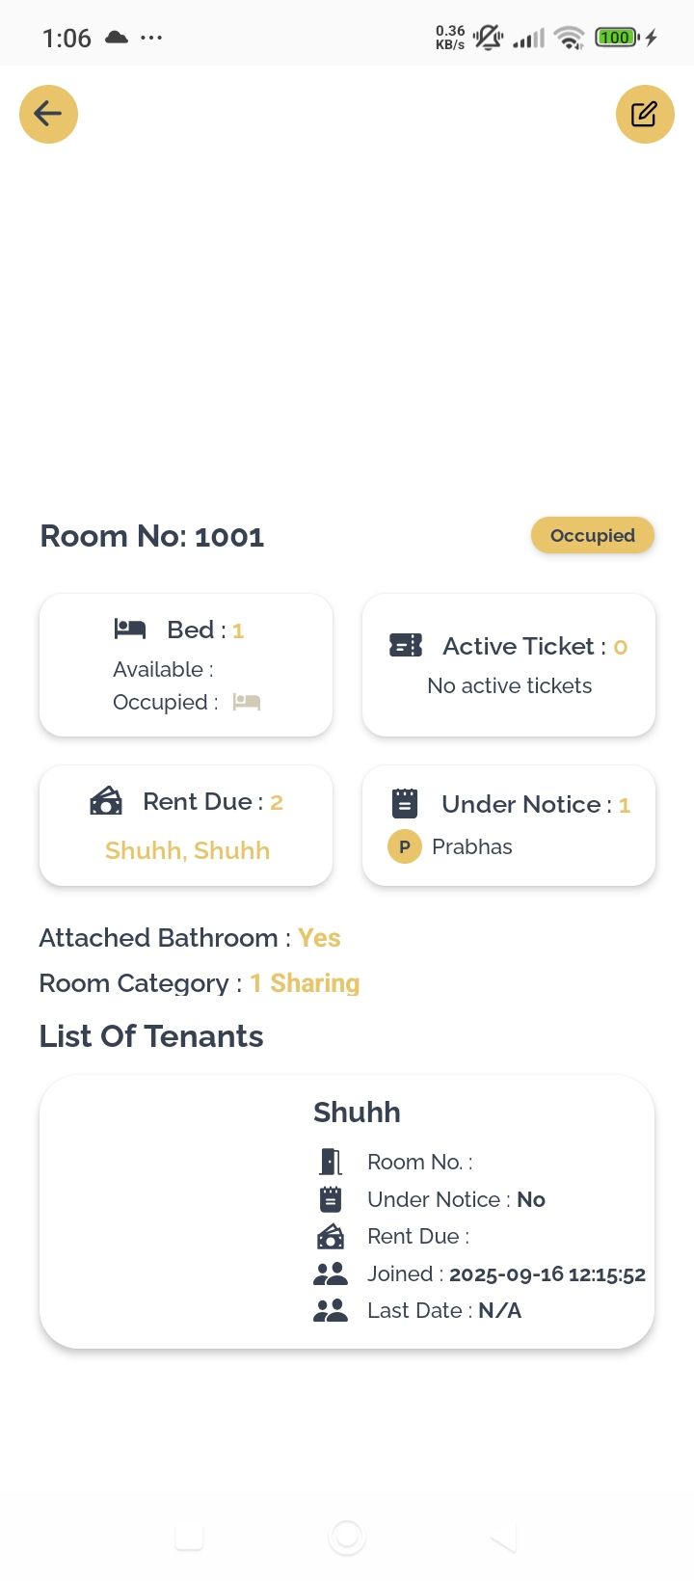The image size is (694, 1581).
Task: Tap the ticket icon in Active Ticket card
Action: [x=406, y=646]
